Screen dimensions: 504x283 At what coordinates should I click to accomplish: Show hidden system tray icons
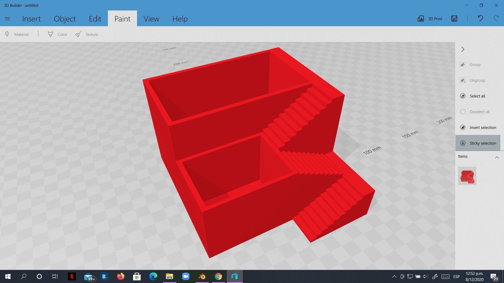(394, 276)
